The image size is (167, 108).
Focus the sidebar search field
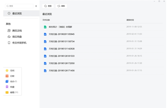[x=19, y=6]
